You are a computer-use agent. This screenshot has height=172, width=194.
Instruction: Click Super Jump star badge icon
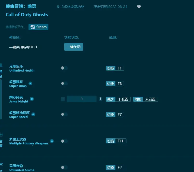[30, 84]
